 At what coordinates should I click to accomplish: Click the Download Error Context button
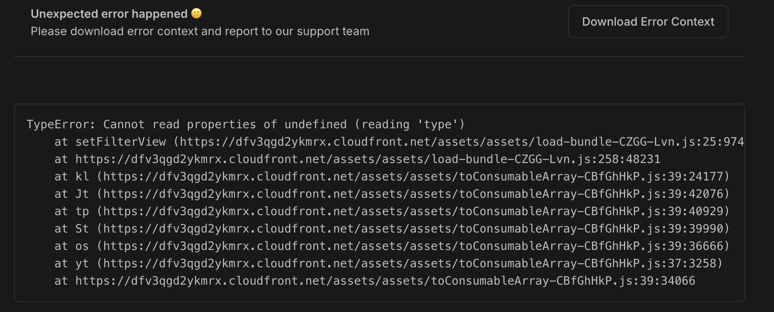(x=648, y=22)
